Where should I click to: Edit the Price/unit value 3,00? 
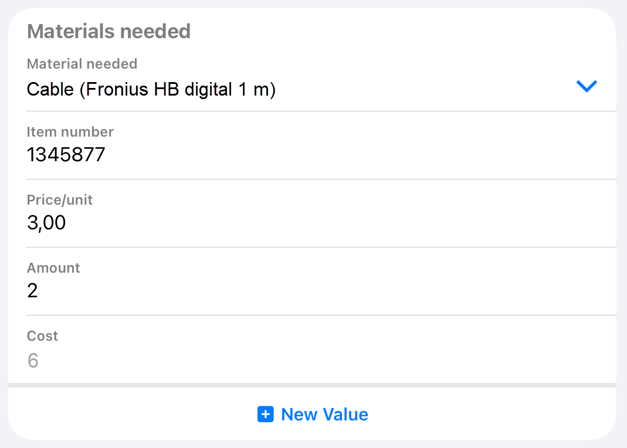[x=46, y=223]
